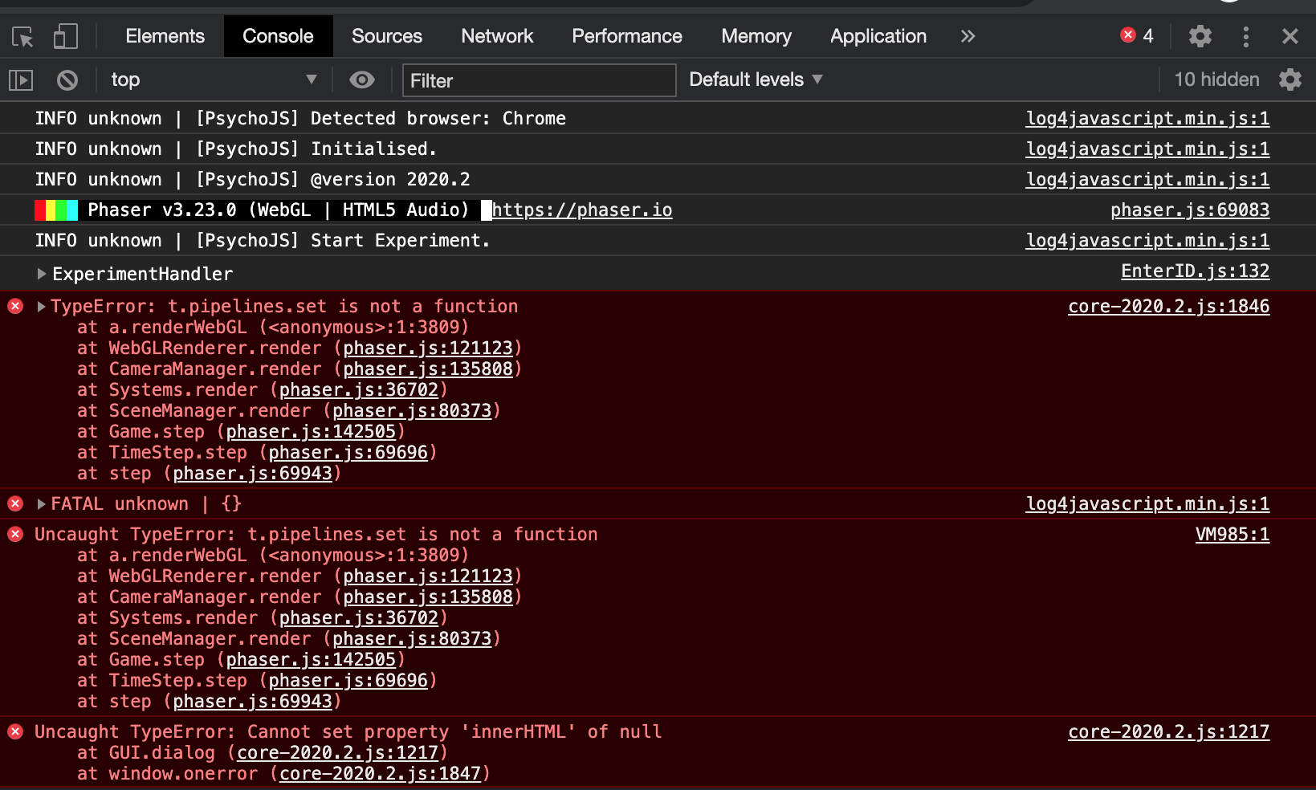Image resolution: width=1316 pixels, height=790 pixels.
Task: Activate the inspect element picker icon
Action: pos(22,37)
